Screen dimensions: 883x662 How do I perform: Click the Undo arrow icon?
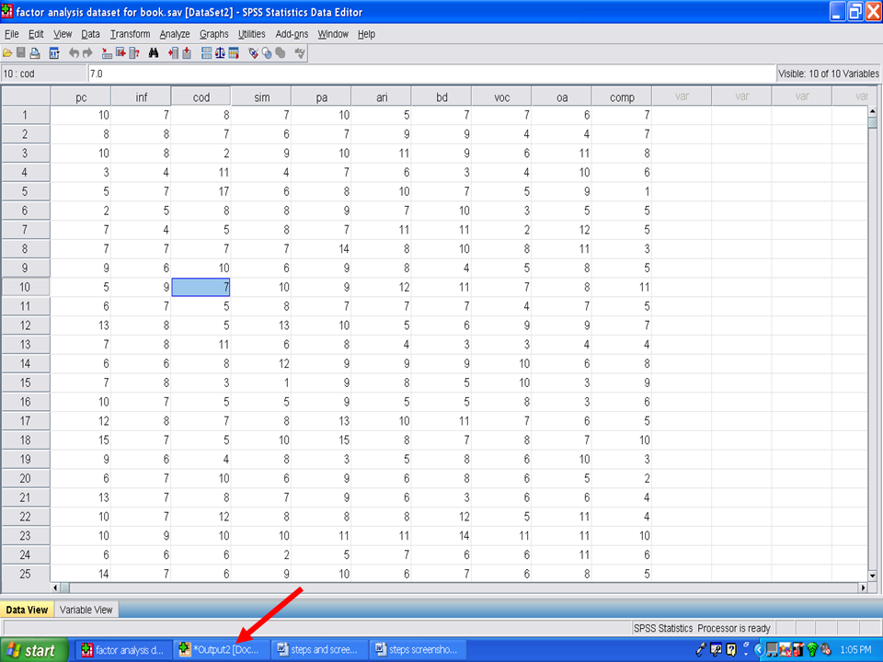(75, 53)
